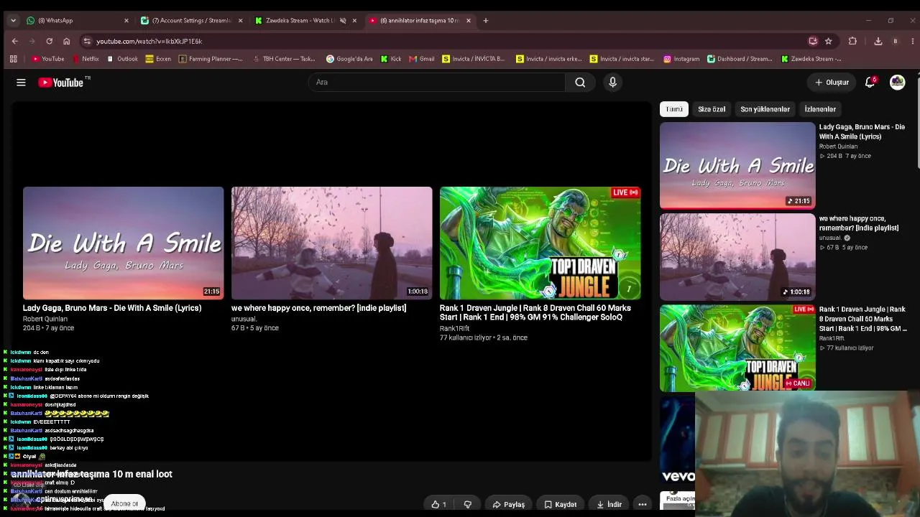
Task: Open the Robert Quinlan channel under end-screen video
Action: coord(45,319)
